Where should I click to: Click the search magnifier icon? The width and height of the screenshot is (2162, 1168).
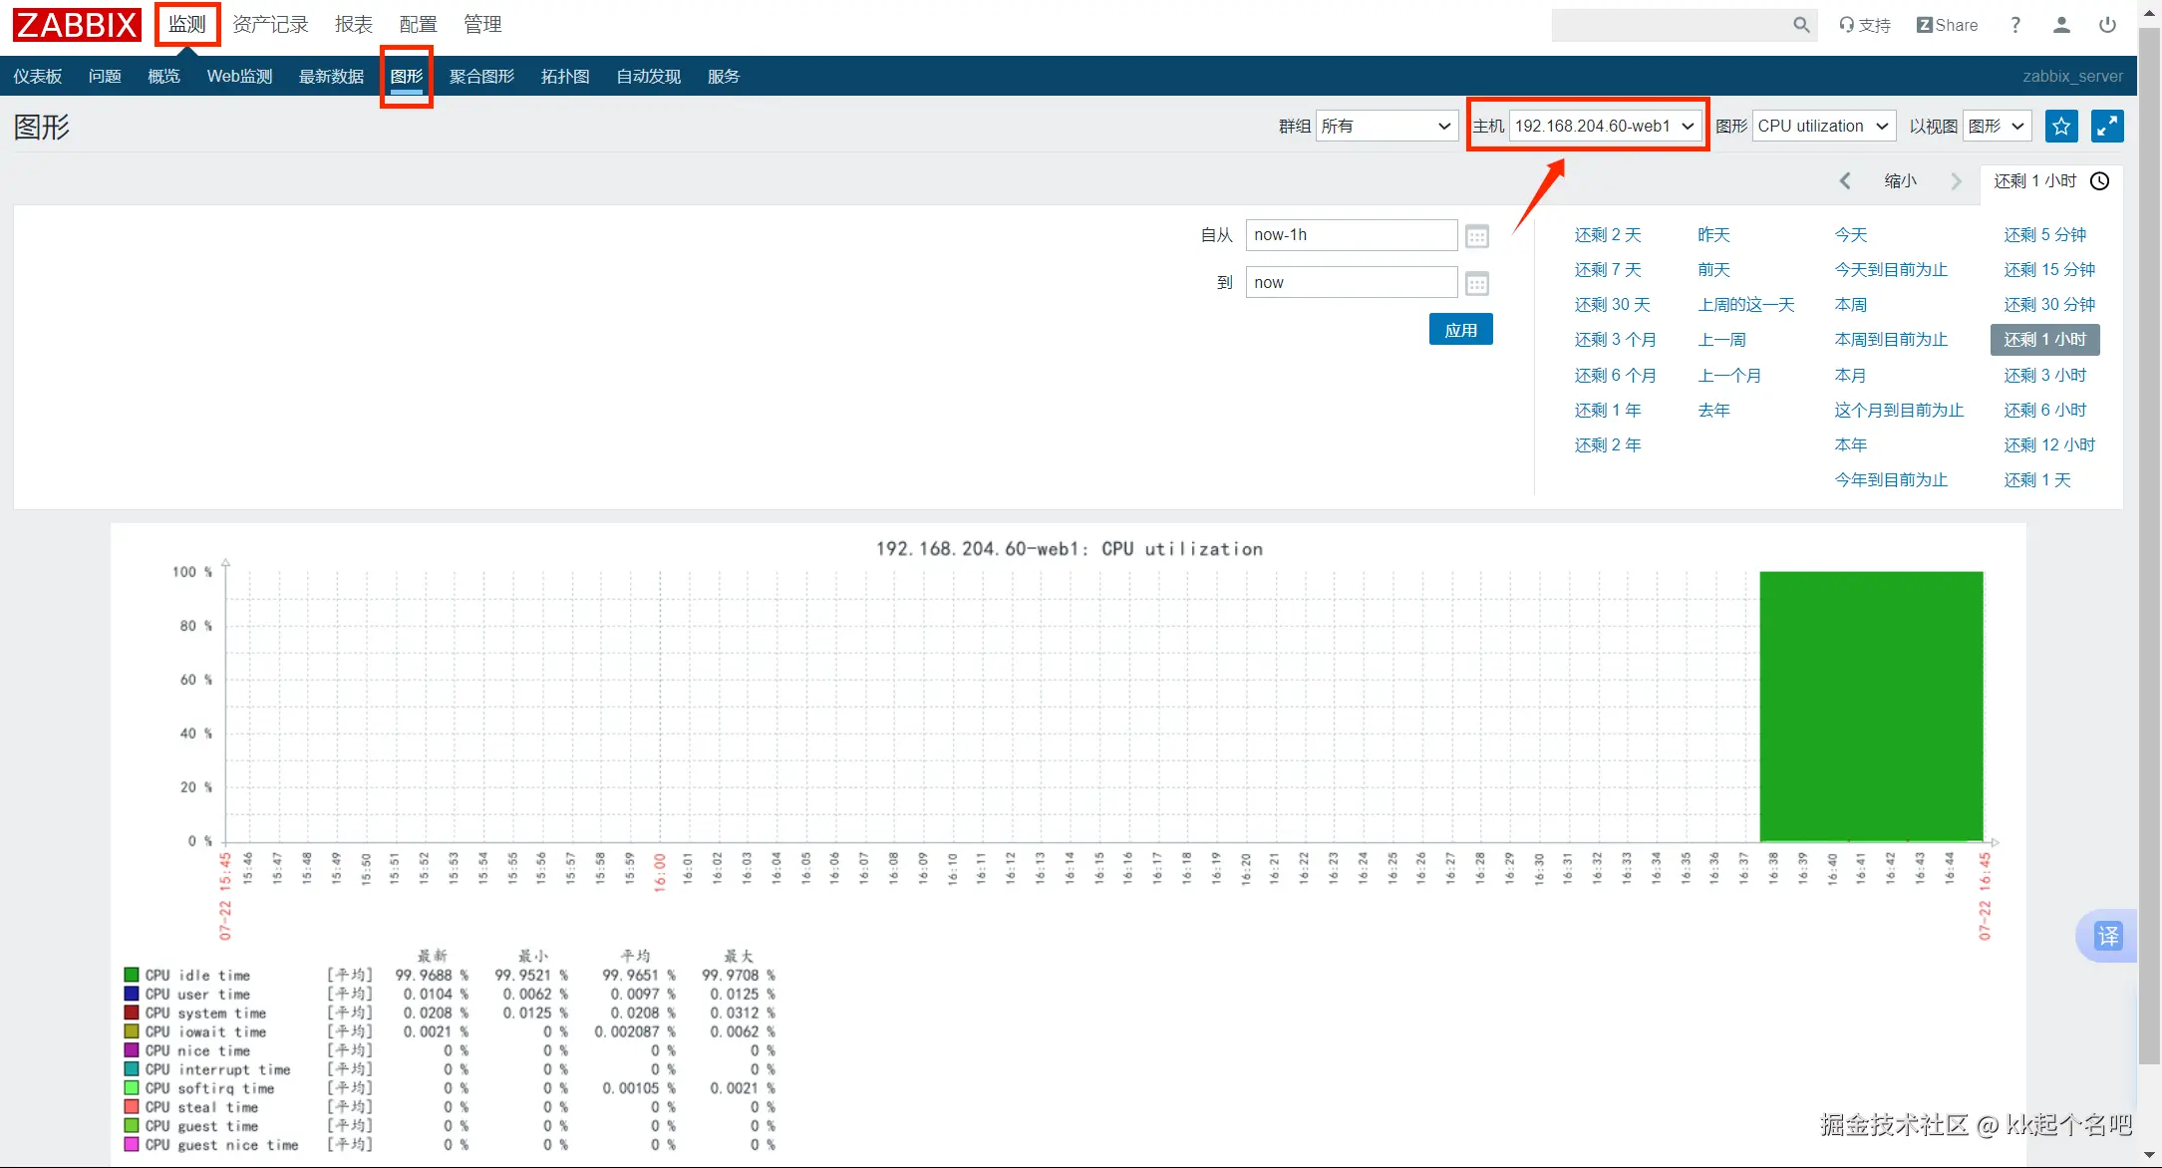point(1800,25)
